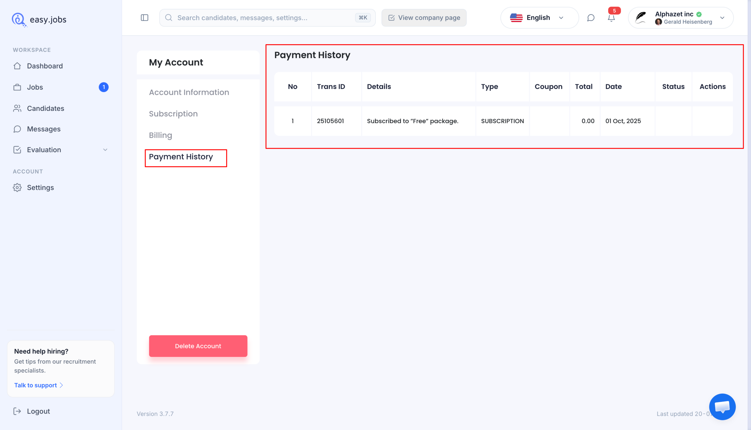Click the Dashboard home icon
Viewport: 751px width, 430px height.
pyautogui.click(x=17, y=66)
